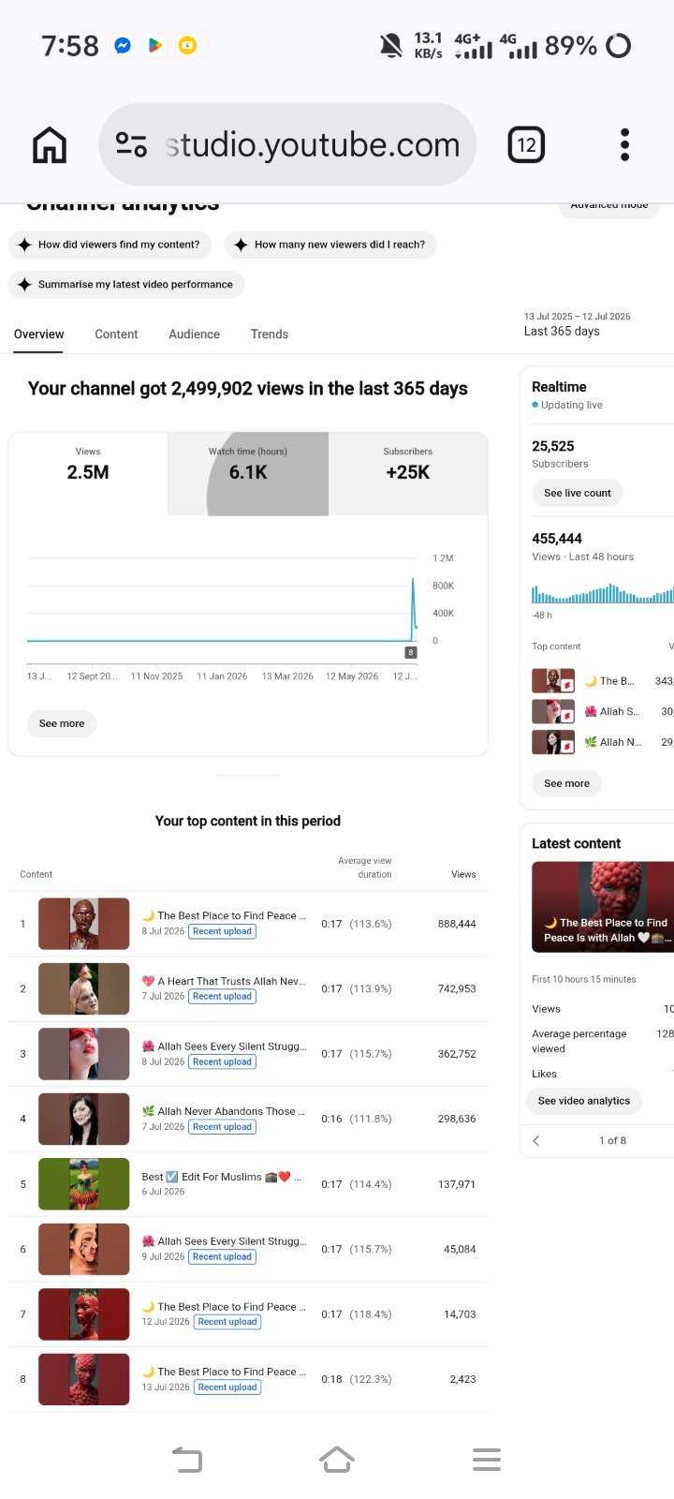
Task: Open the tab switcher showing 12 tabs
Action: tap(526, 145)
